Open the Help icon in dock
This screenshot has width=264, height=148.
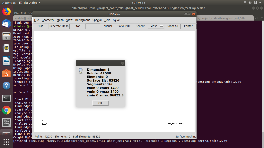[6, 86]
